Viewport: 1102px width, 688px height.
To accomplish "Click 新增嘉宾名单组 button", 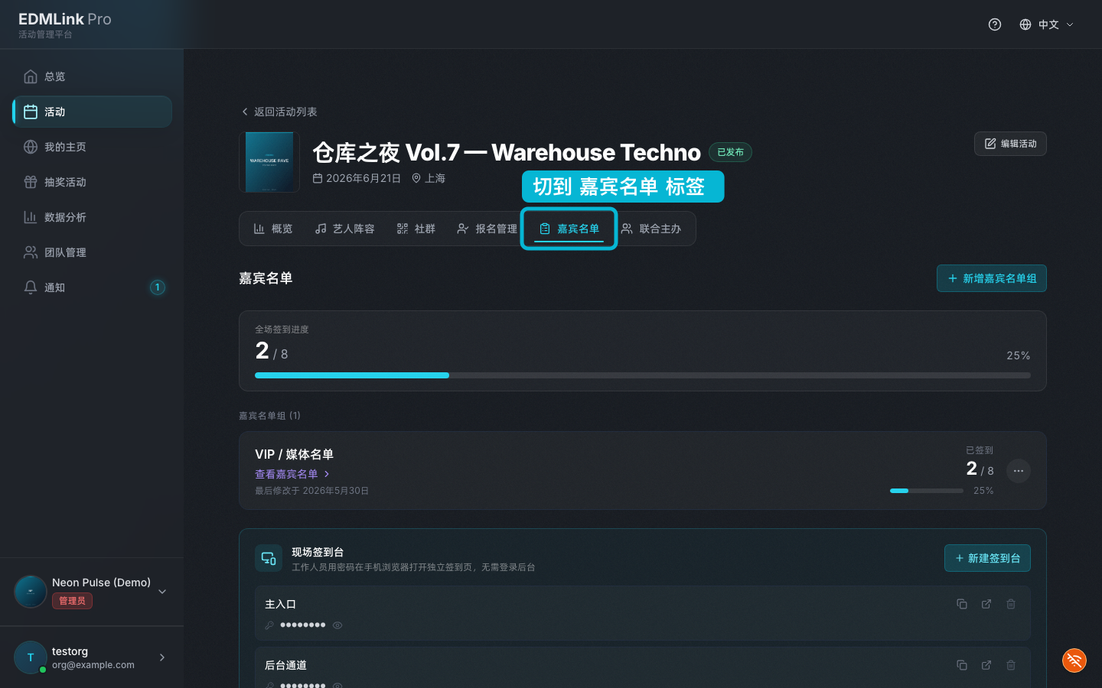I will pyautogui.click(x=992, y=278).
